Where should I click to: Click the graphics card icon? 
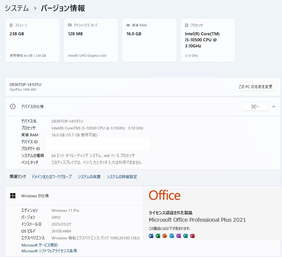(x=70, y=25)
